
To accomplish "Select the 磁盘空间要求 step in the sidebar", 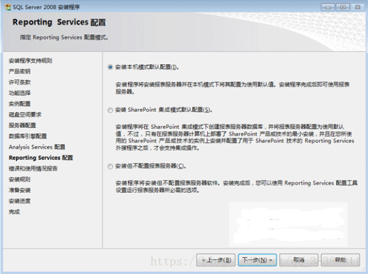I will coord(25,114).
